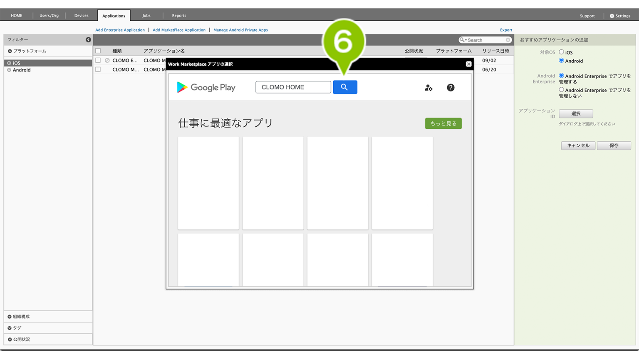Image resolution: width=639 pixels, height=359 pixels.
Task: Check the select-all applications checkbox
Action: (98, 51)
